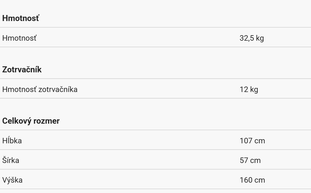
Task: Select the 107 cm depth value
Action: pyautogui.click(x=252, y=141)
